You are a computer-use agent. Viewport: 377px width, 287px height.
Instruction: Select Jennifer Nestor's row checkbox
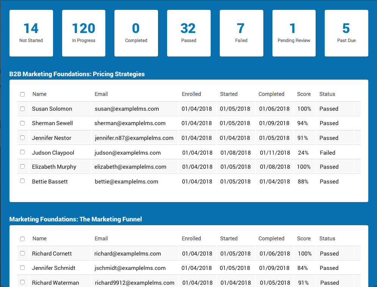(22, 138)
